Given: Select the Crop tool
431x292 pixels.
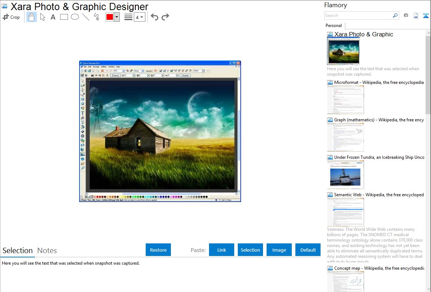Looking at the screenshot, I should coord(11,17).
